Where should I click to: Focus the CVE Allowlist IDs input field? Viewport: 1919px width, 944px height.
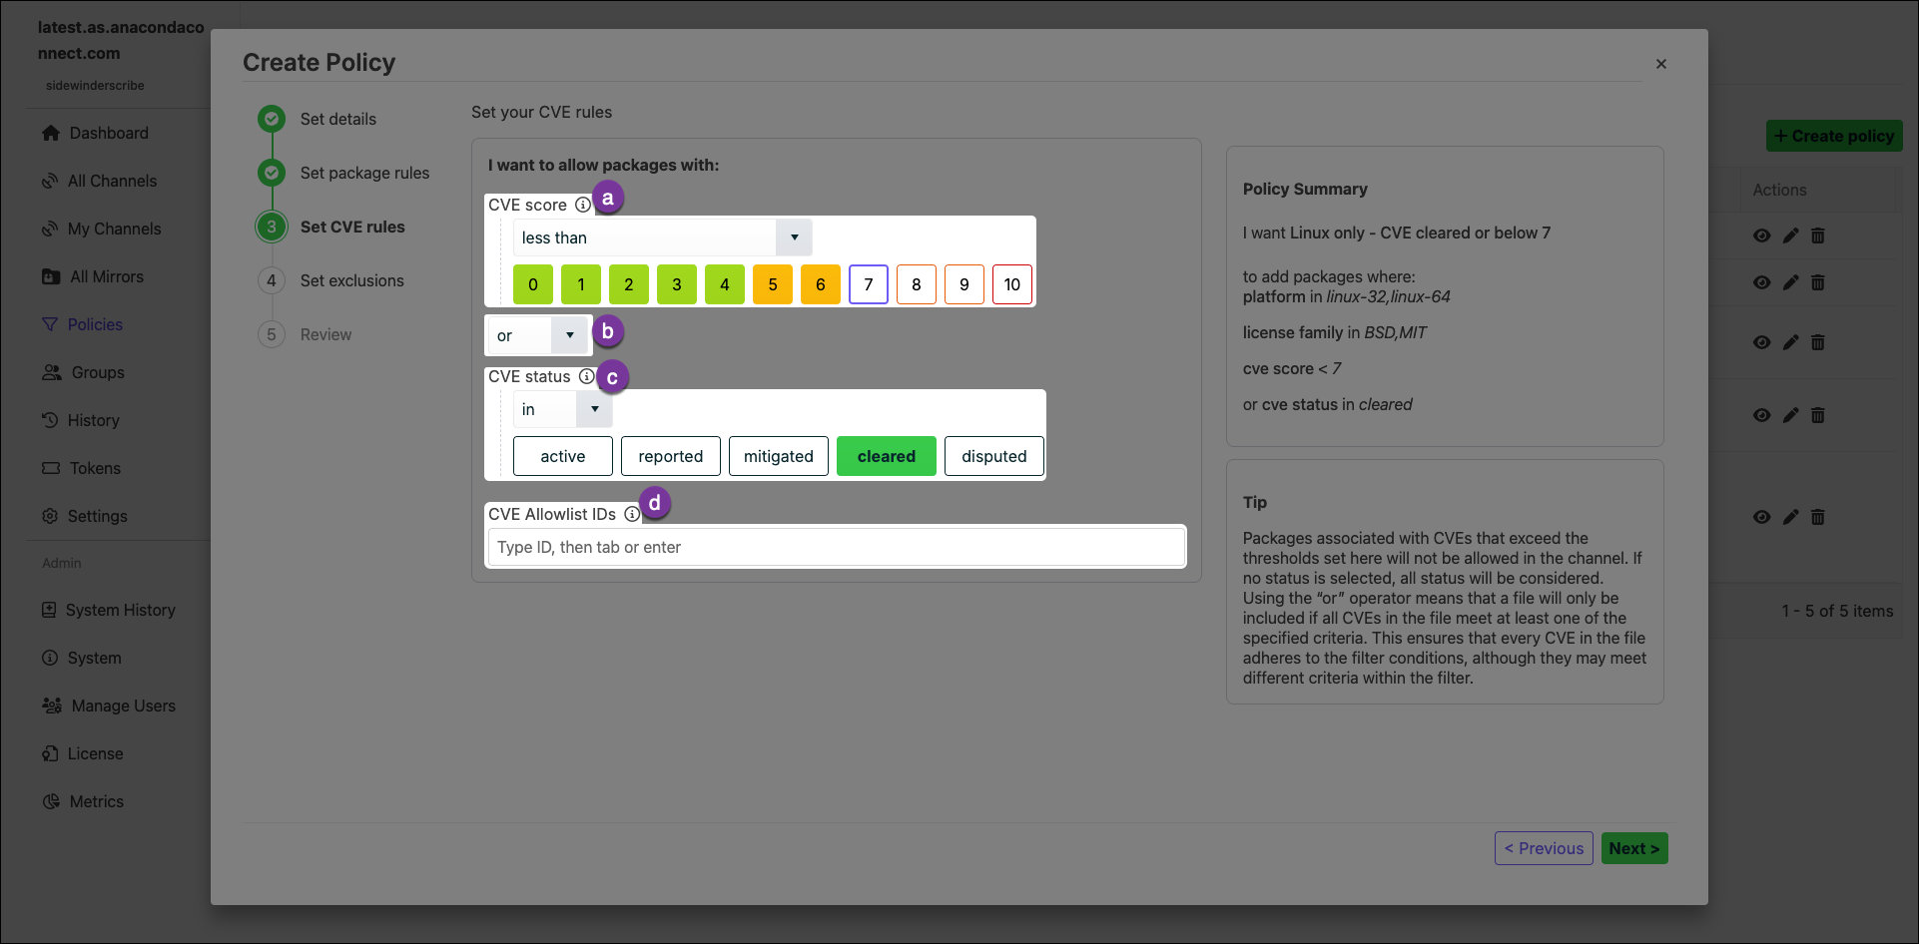click(836, 547)
